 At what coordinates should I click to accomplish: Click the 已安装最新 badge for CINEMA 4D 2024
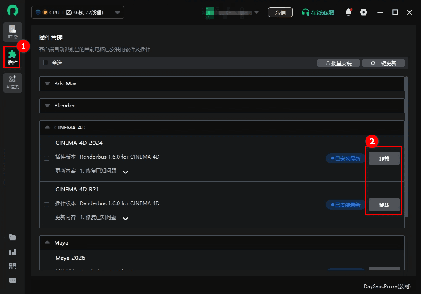[x=346, y=158]
